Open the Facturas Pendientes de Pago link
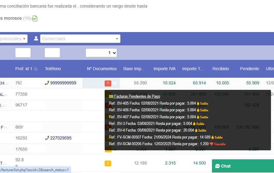The image size is (274, 173). pos(137,96)
